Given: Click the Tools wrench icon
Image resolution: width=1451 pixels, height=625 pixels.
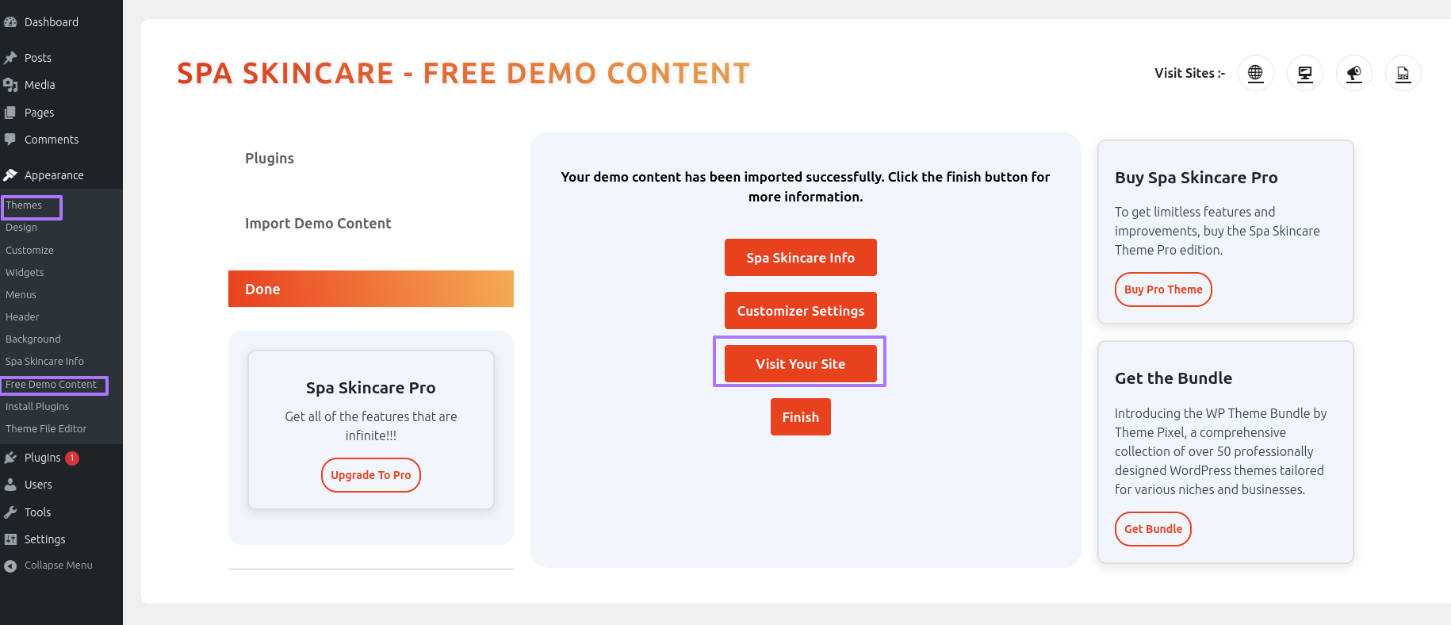Looking at the screenshot, I should (x=10, y=512).
